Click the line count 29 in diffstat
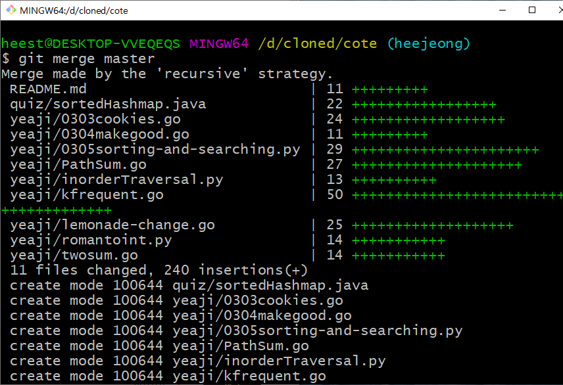This screenshot has height=385, width=563. pyautogui.click(x=335, y=149)
